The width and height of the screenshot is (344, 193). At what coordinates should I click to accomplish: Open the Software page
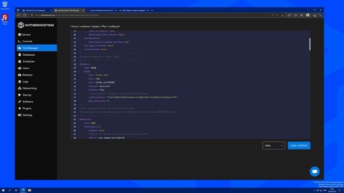coord(37,102)
